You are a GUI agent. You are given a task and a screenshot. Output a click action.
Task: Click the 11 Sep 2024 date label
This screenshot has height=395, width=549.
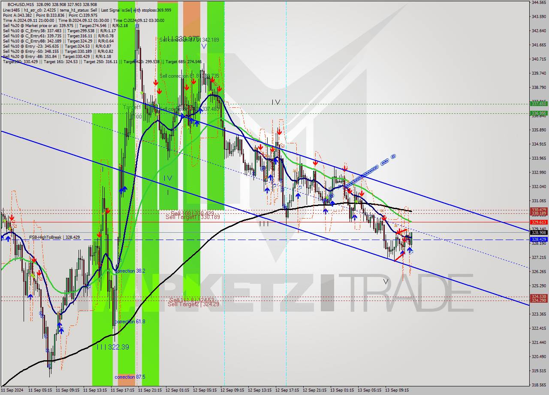(x=12, y=390)
